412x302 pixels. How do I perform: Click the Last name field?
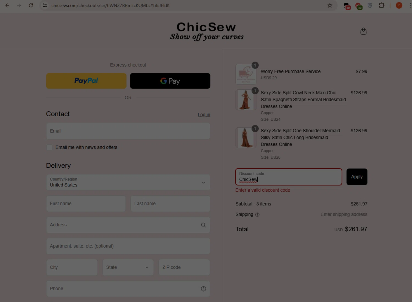170,204
